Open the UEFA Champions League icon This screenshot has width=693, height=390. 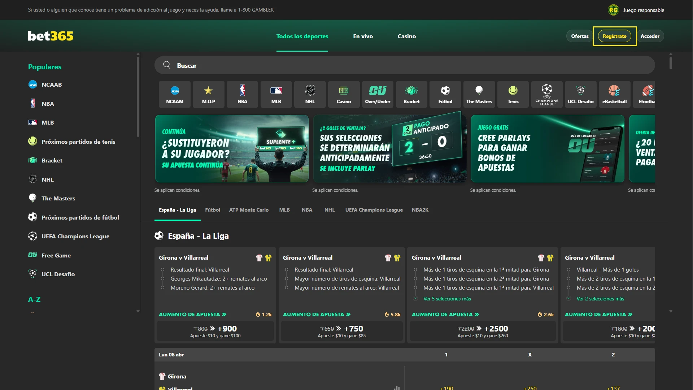click(x=546, y=94)
